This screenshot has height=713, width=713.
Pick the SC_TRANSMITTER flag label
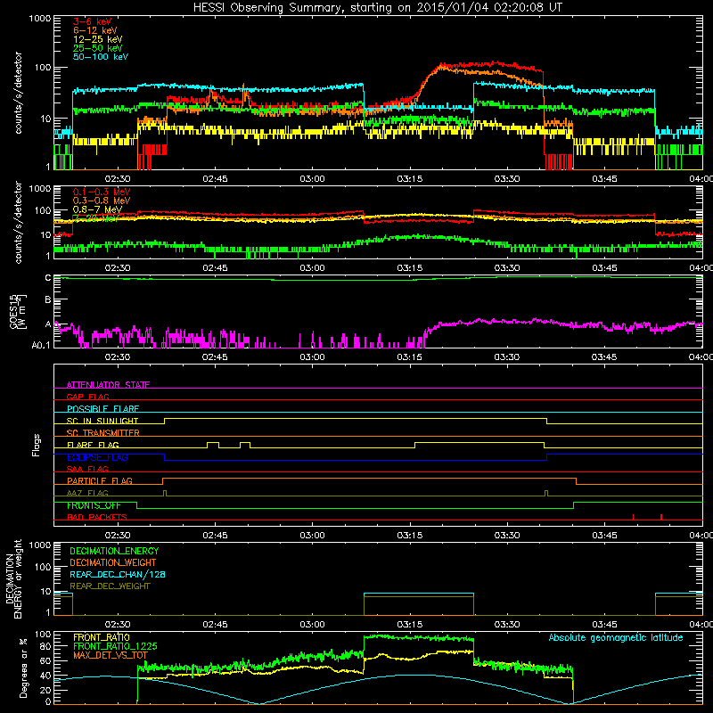point(102,433)
